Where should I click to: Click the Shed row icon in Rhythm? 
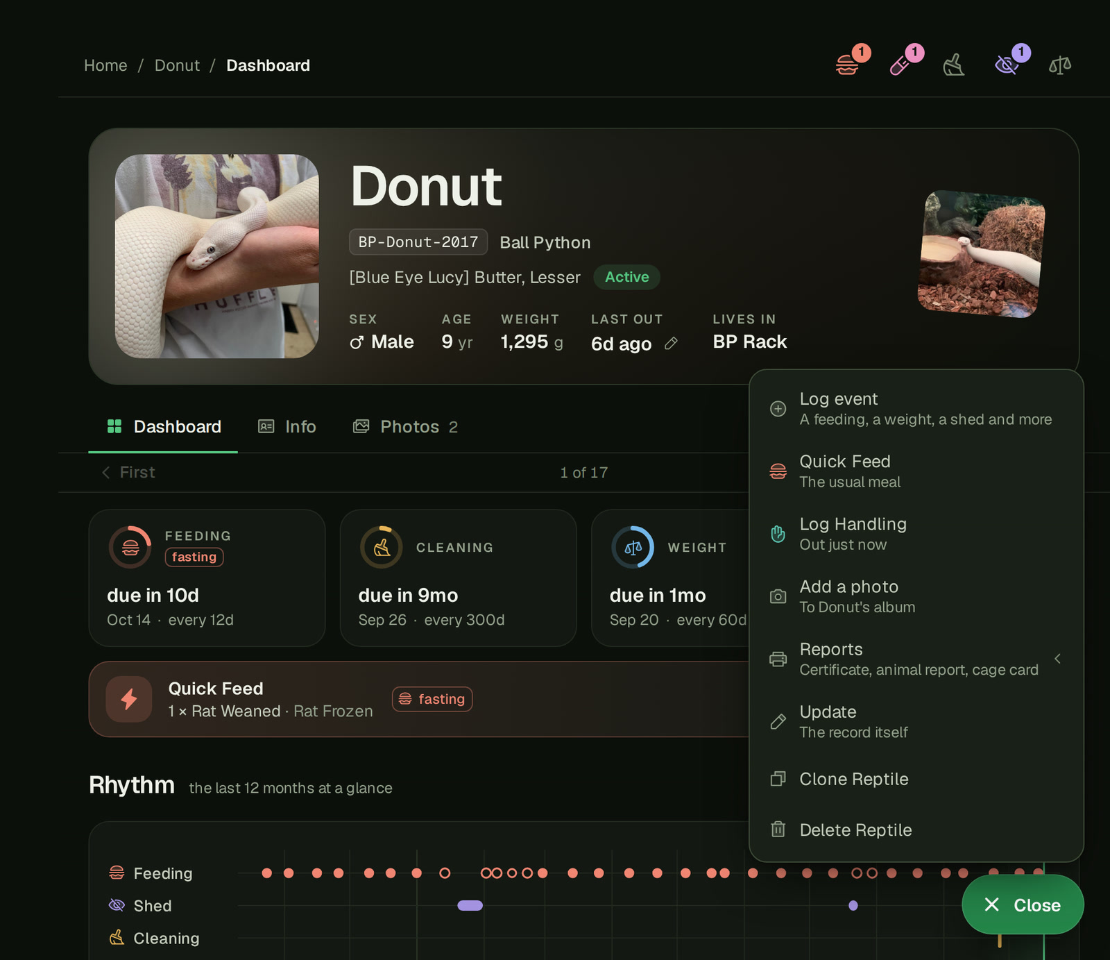point(117,905)
